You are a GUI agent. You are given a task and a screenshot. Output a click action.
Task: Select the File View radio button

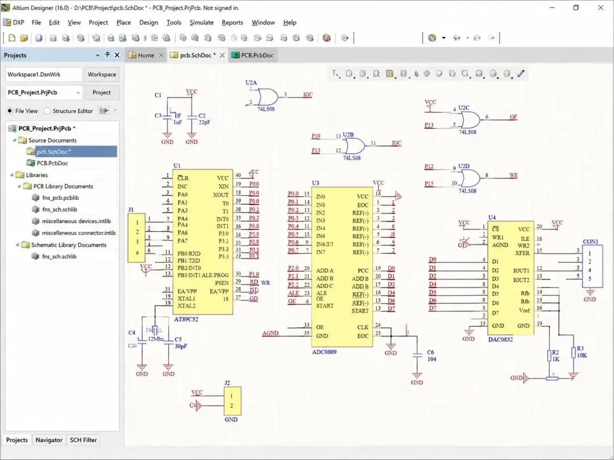(x=10, y=111)
